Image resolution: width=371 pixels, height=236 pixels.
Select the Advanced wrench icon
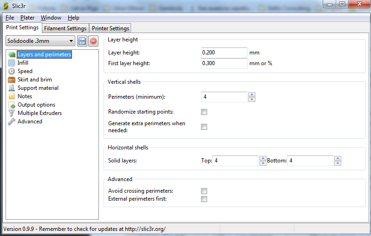(12, 121)
